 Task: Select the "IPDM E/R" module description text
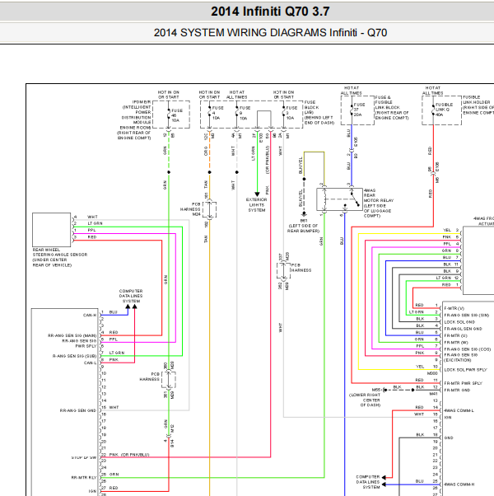[x=134, y=120]
